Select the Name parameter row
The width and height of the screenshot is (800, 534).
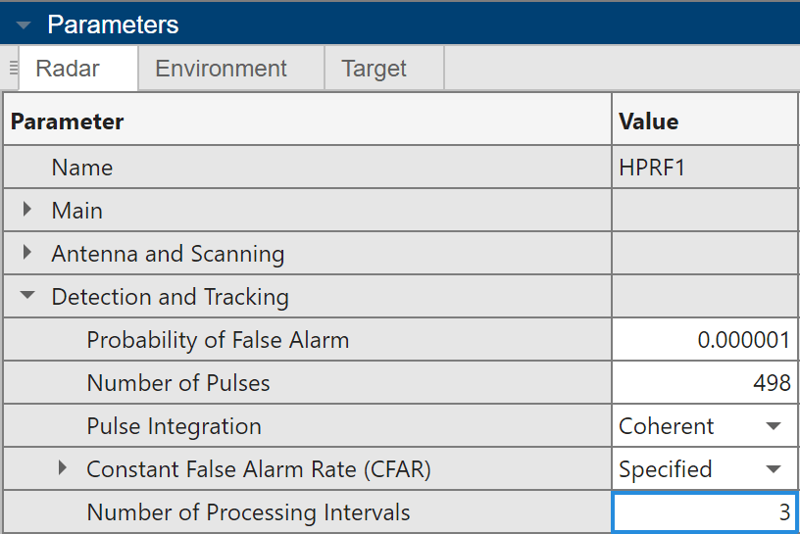82,168
